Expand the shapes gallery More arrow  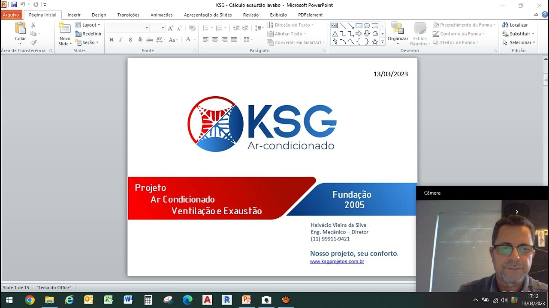[382, 42]
